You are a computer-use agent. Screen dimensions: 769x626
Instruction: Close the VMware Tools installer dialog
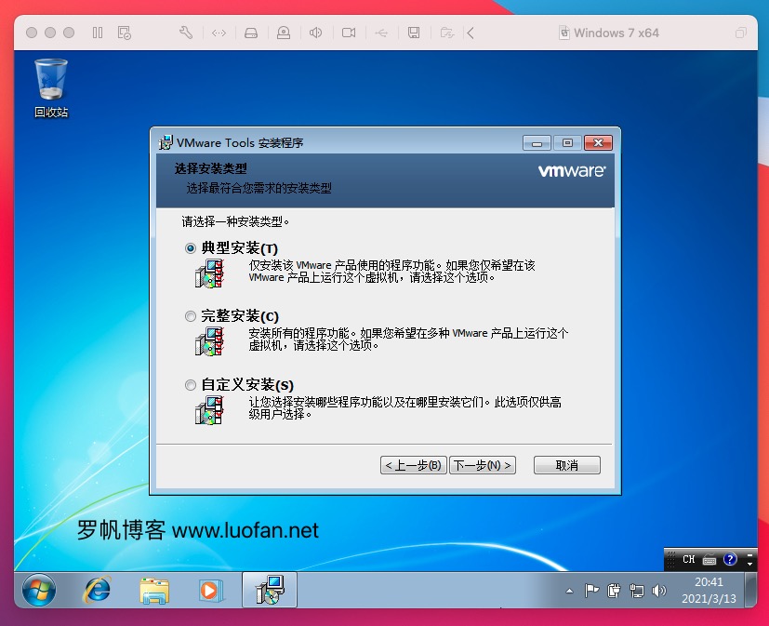[598, 142]
